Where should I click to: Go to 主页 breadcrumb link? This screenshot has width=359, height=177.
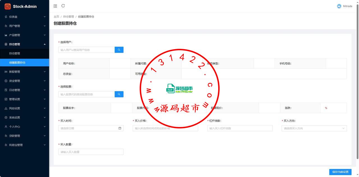pyautogui.click(x=56, y=17)
